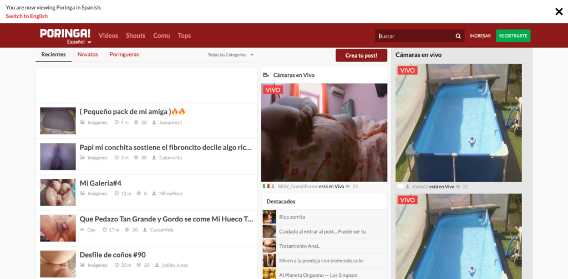Click the points icon next to 50
The image size is (568, 279).
(136, 158)
